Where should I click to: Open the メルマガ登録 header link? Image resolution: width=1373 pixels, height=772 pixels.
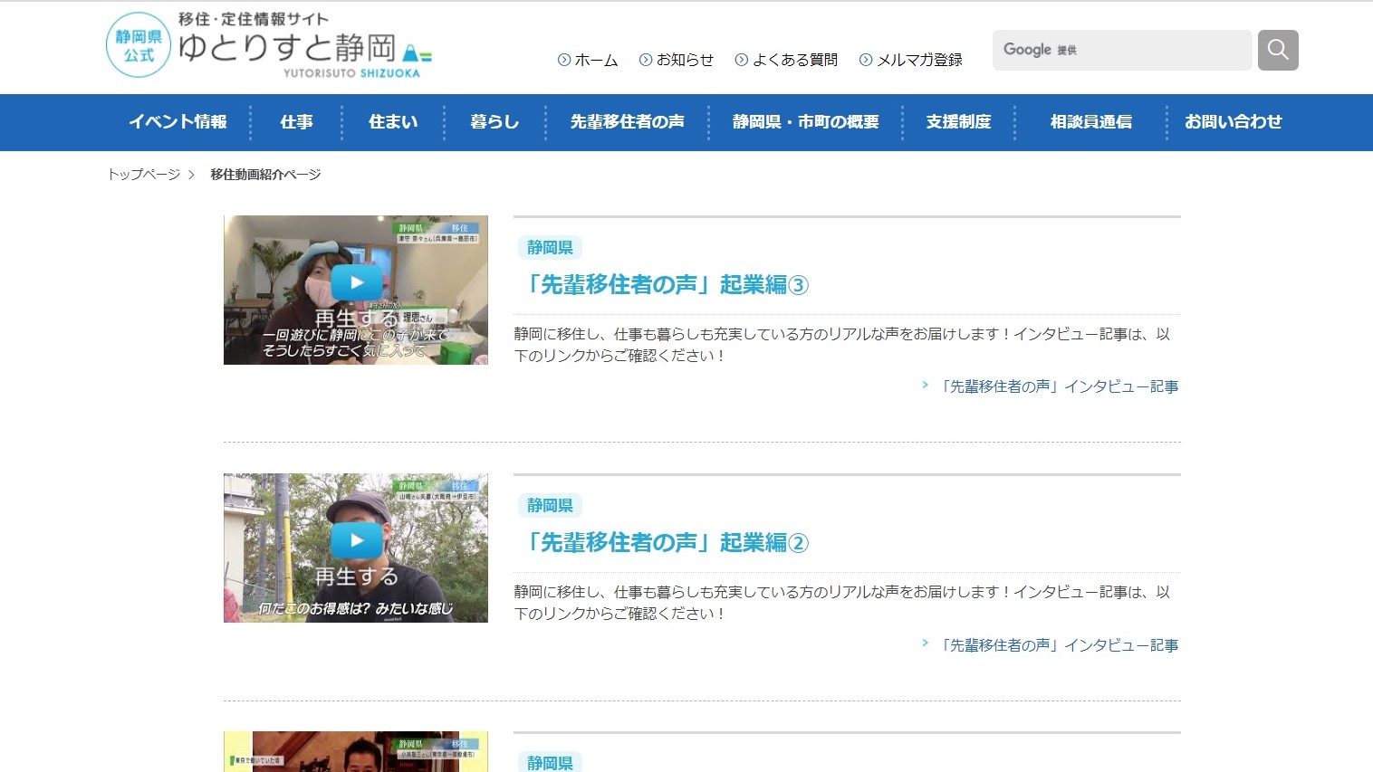click(911, 60)
